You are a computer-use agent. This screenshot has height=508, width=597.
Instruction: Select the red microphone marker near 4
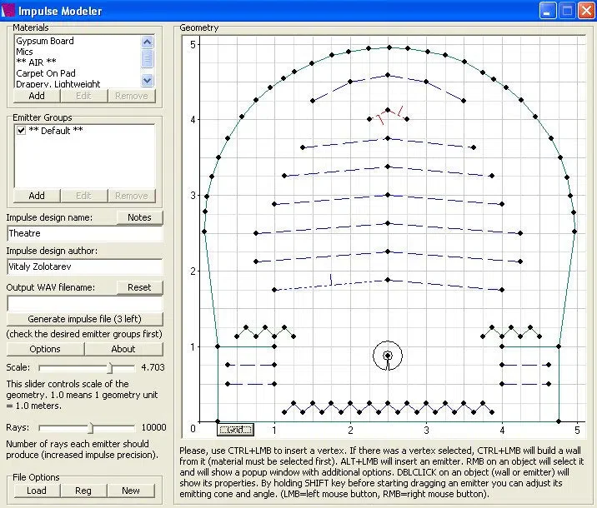click(x=389, y=115)
